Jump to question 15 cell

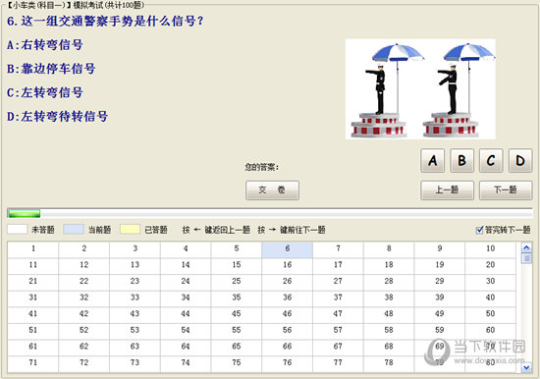pyautogui.click(x=237, y=266)
